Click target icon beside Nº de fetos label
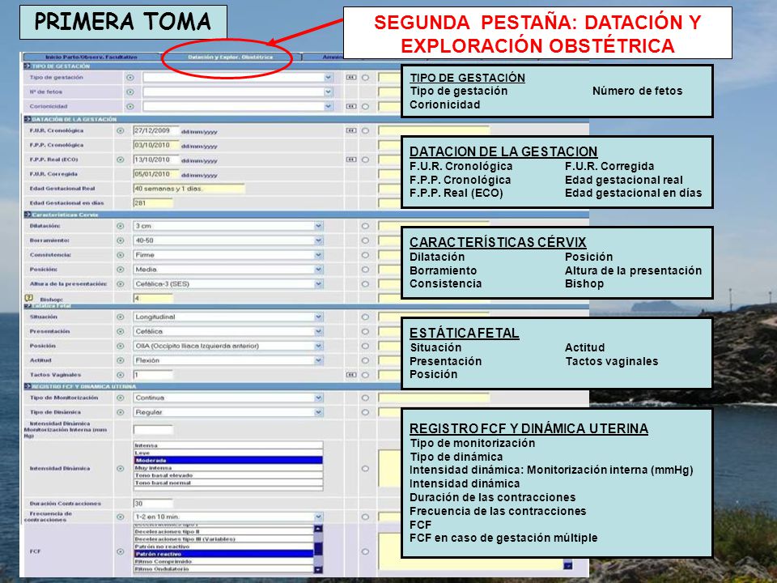The image size is (777, 583). (130, 91)
